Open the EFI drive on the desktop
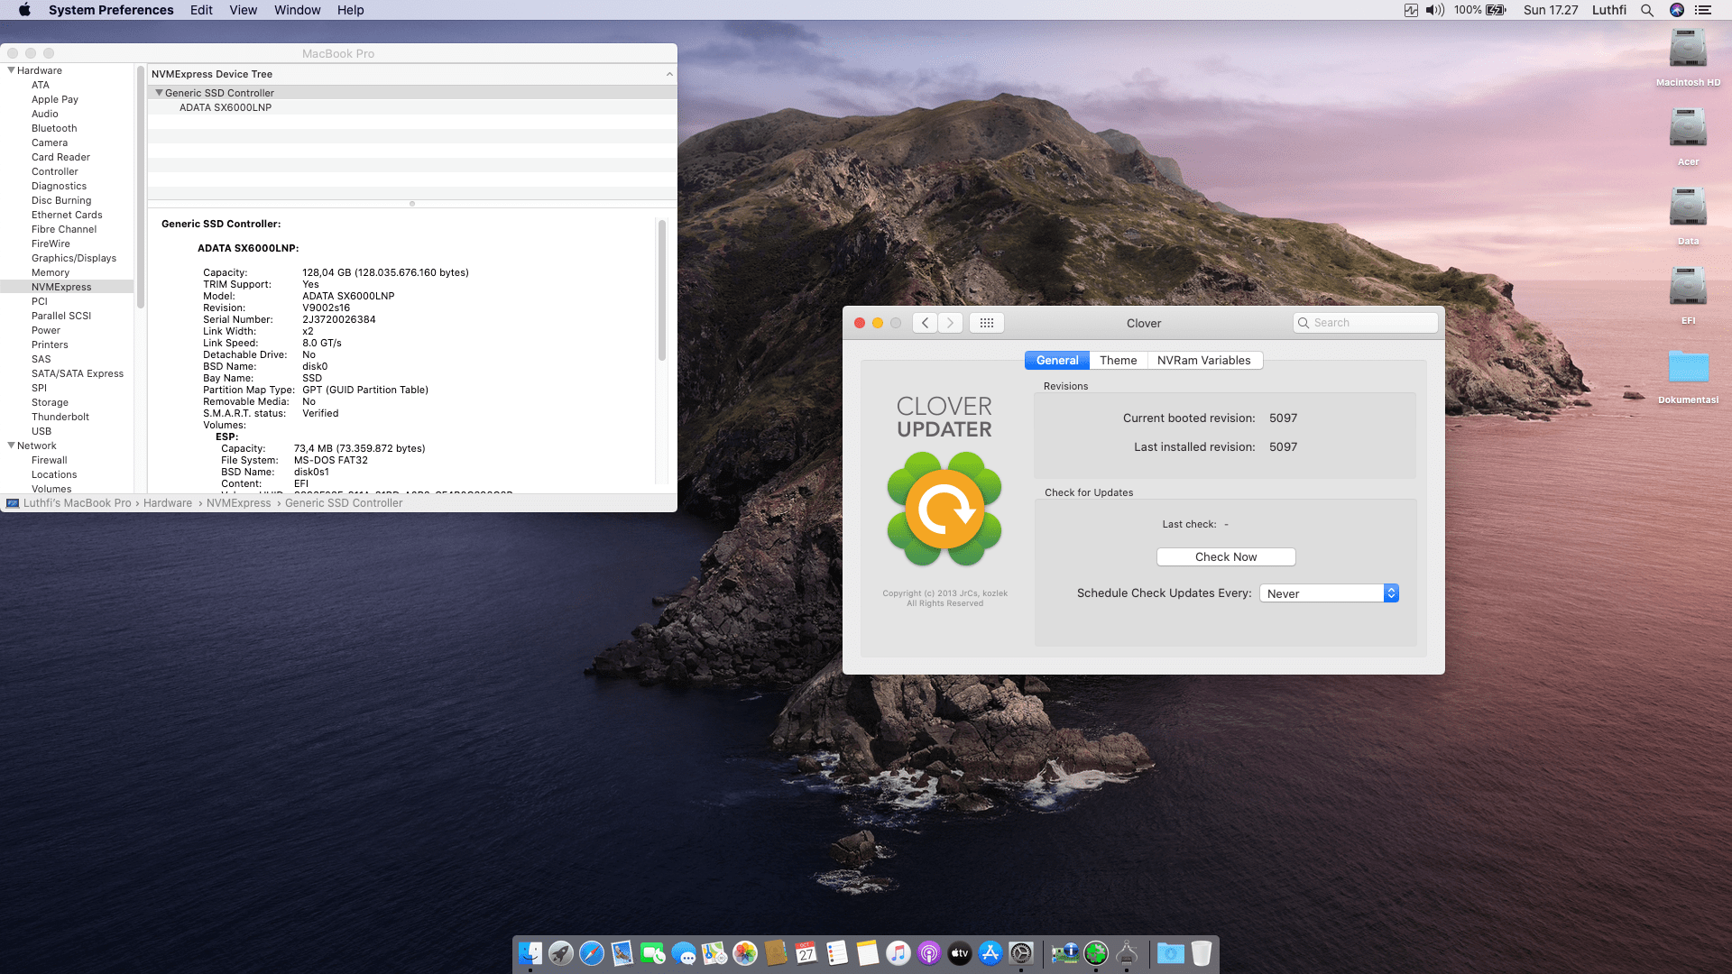The height and width of the screenshot is (974, 1732). pyautogui.click(x=1688, y=289)
